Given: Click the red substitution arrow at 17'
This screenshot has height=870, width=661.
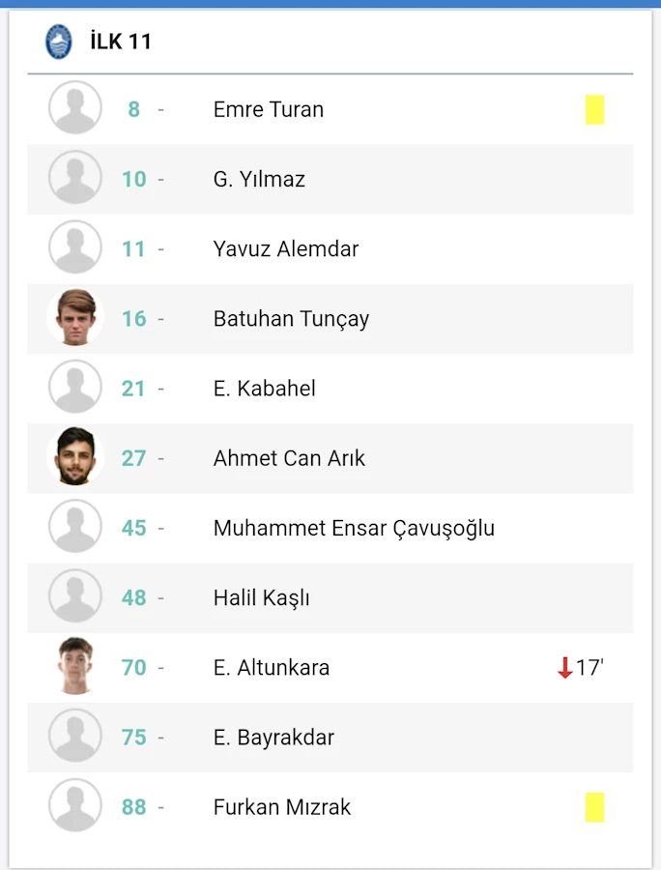Looking at the screenshot, I should pos(564,667).
